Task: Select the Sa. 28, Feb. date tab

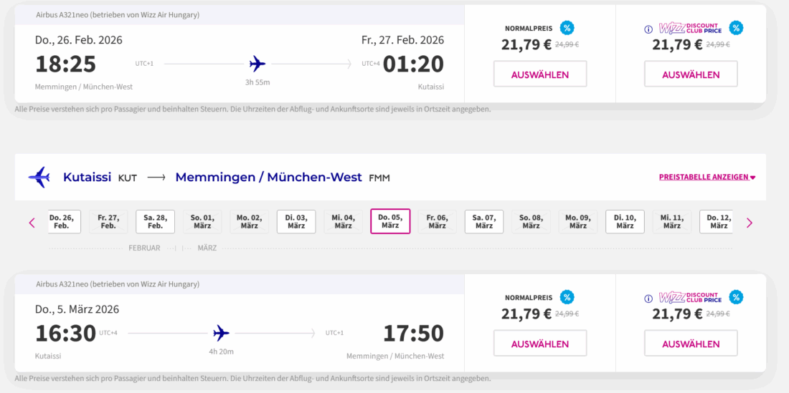Action: point(155,221)
